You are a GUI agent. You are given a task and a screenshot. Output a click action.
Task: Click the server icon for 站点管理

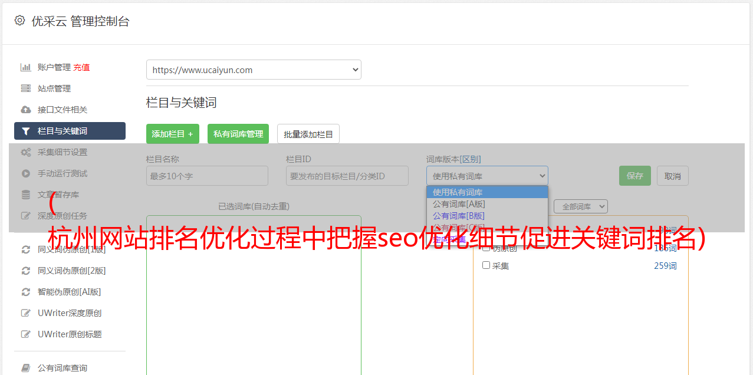25,88
